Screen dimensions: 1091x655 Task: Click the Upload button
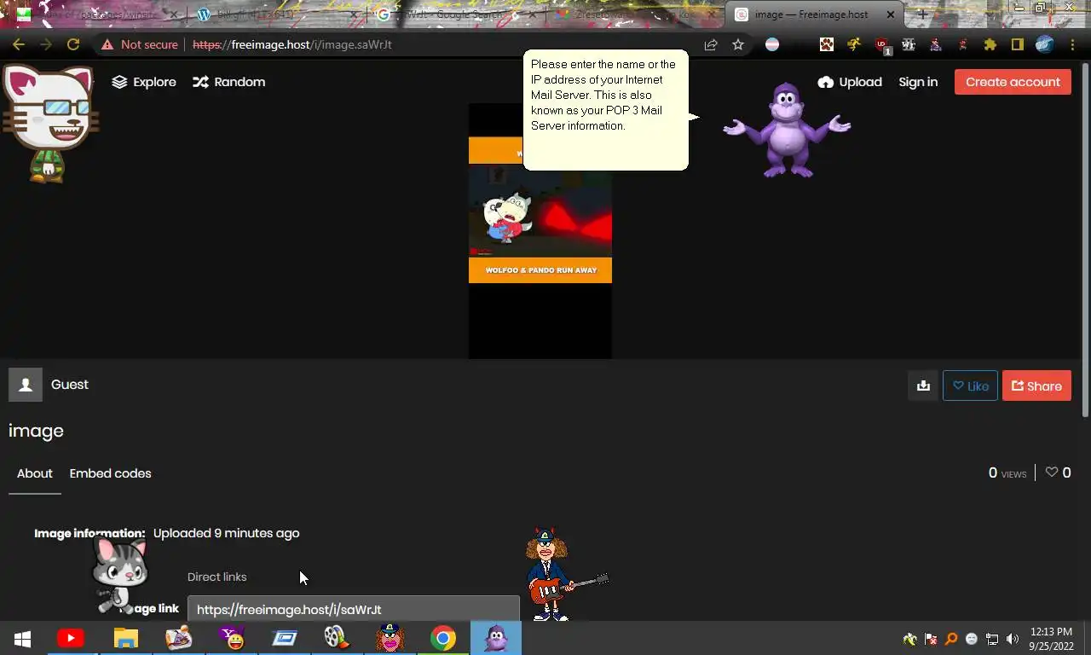pos(850,82)
